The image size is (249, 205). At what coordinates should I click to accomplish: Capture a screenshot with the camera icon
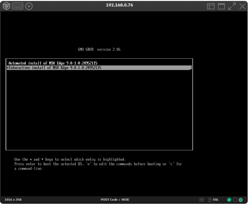click(202, 200)
